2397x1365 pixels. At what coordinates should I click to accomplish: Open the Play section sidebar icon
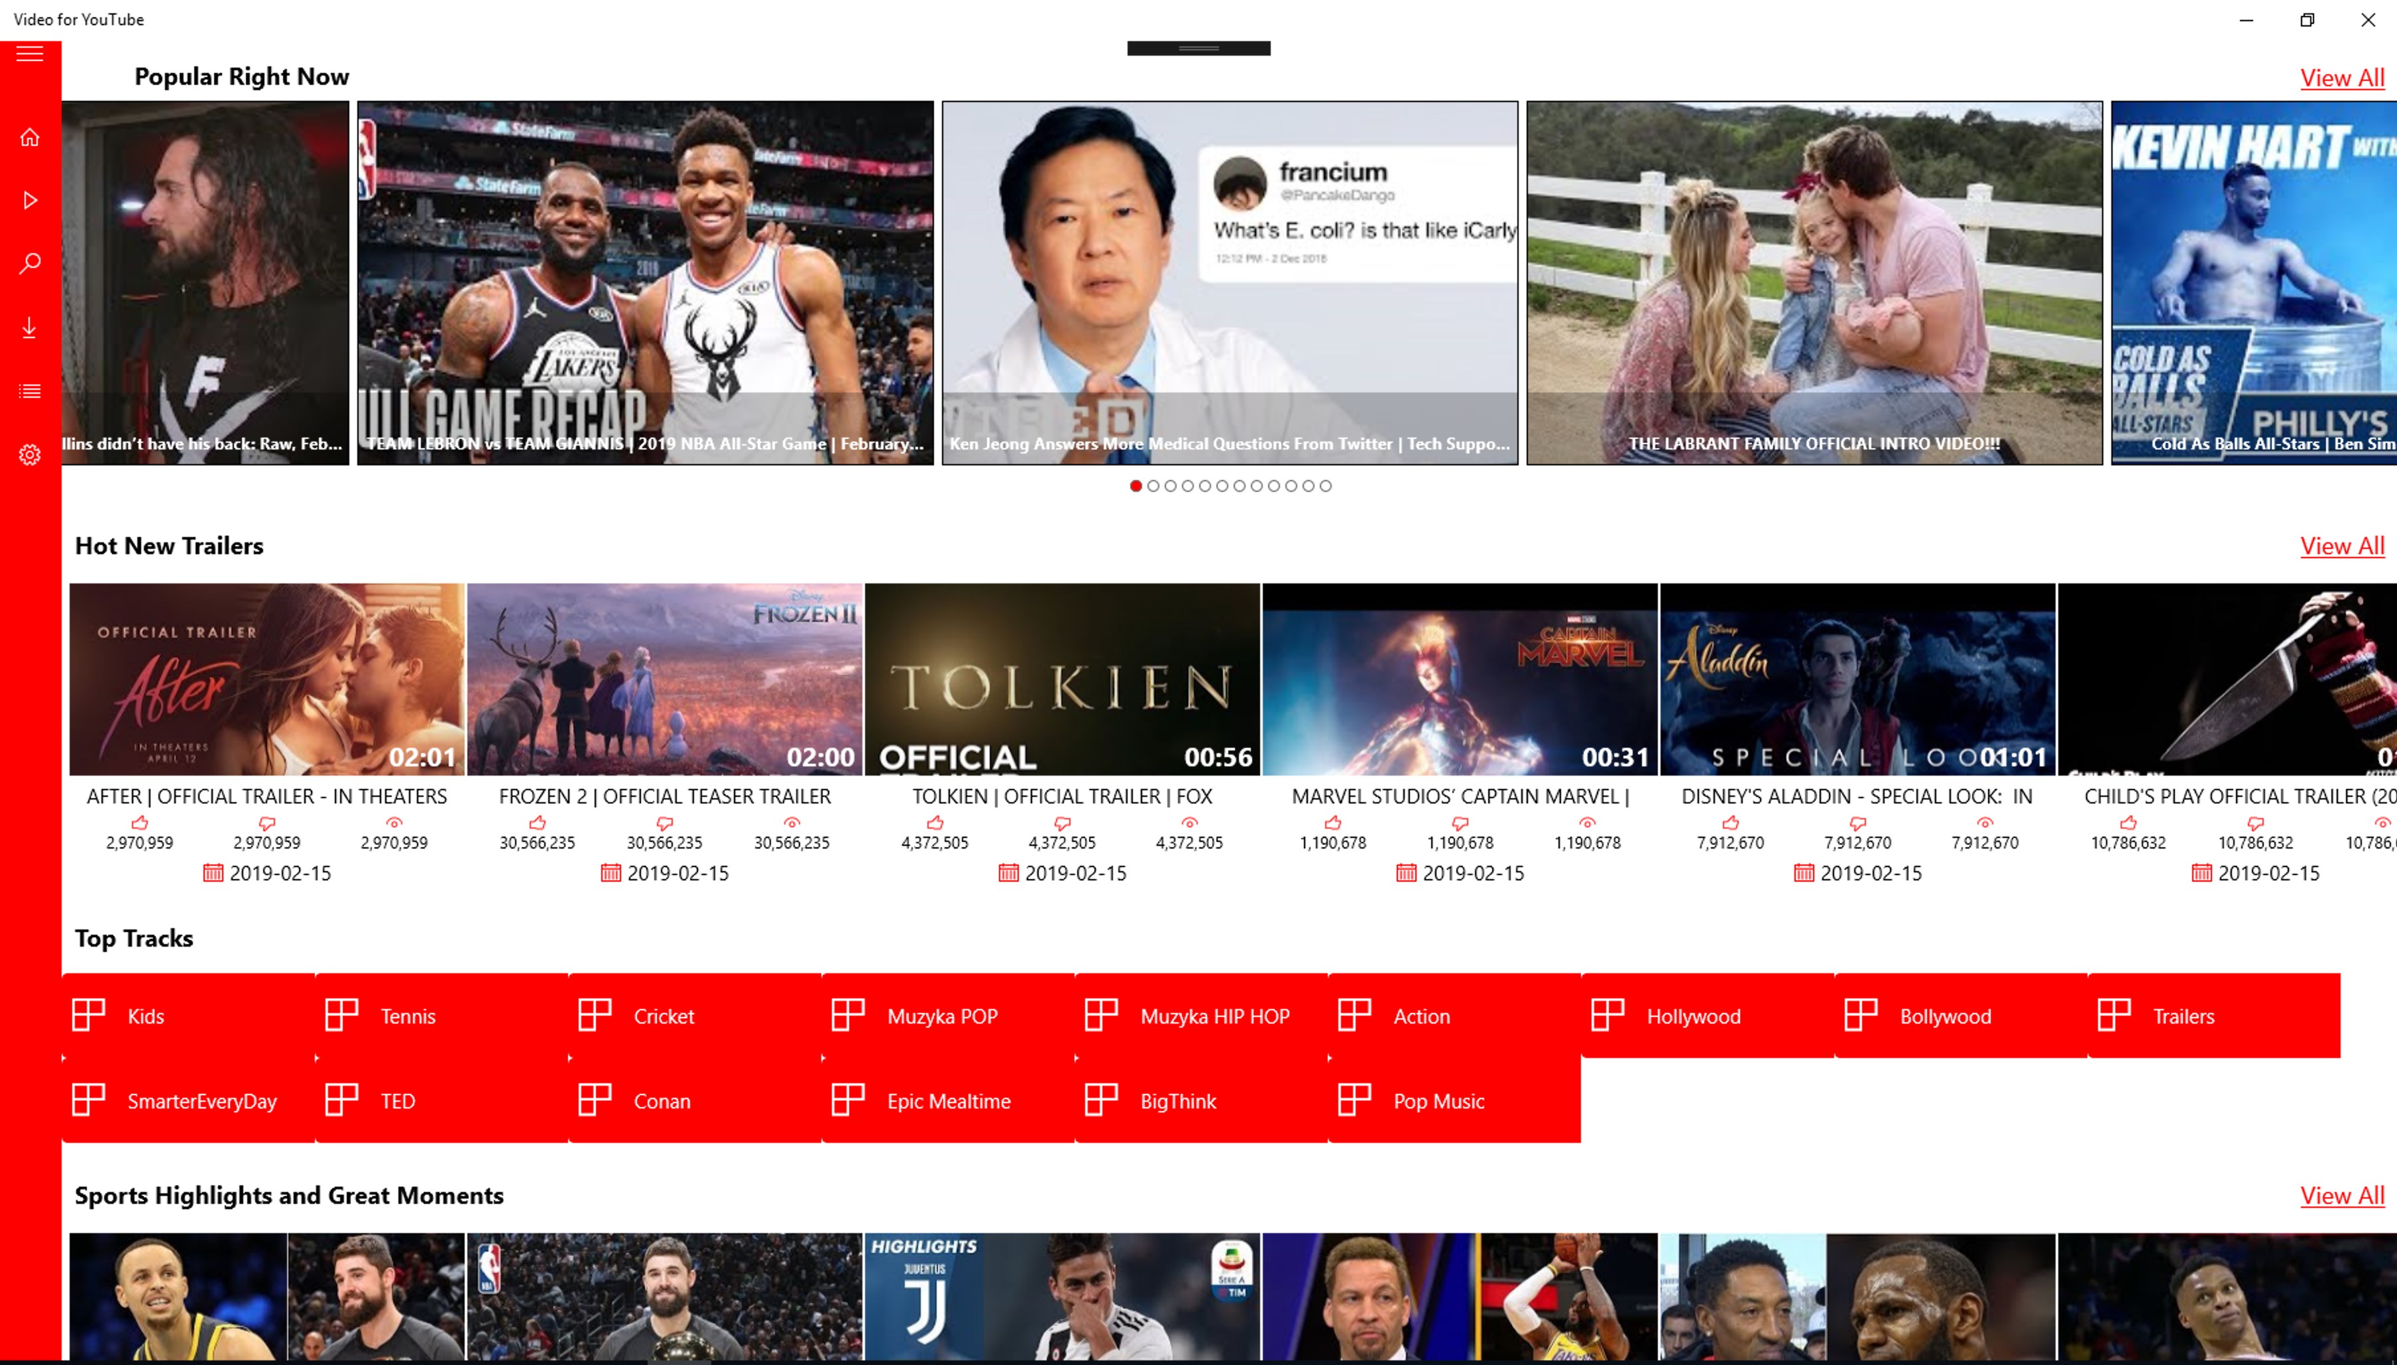pyautogui.click(x=30, y=200)
